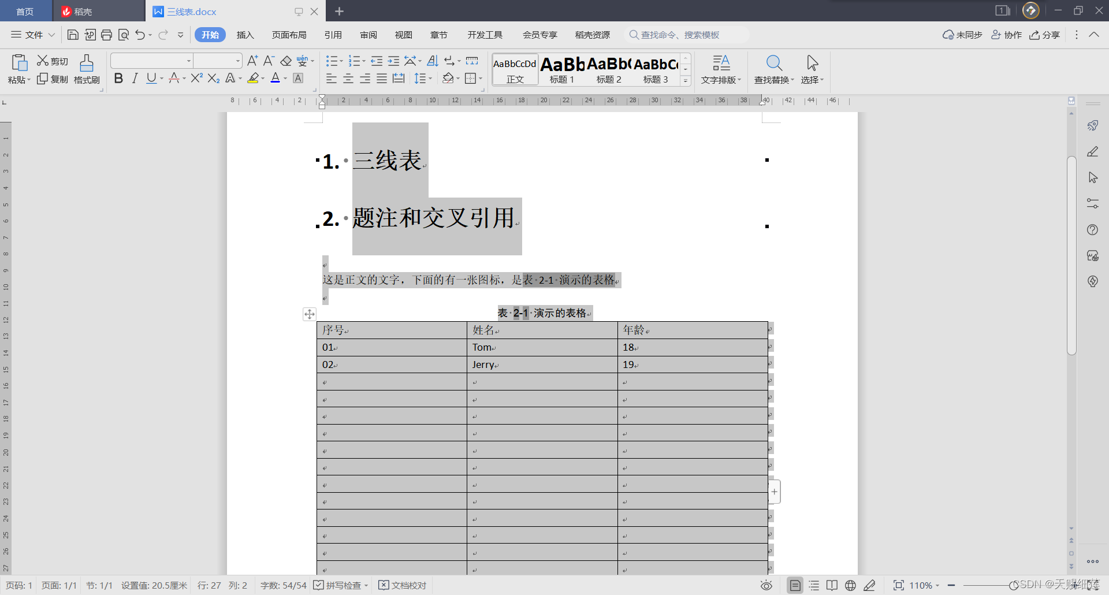Switch to web layout view icon
The image size is (1109, 595).
850,585
